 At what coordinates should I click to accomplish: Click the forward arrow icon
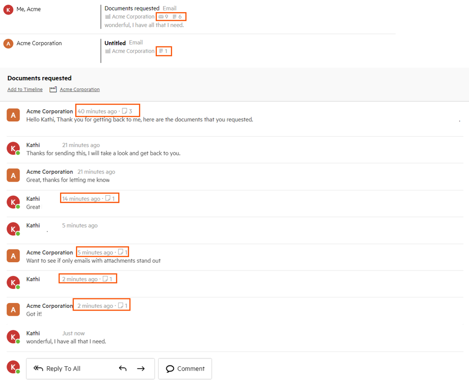[x=141, y=369]
